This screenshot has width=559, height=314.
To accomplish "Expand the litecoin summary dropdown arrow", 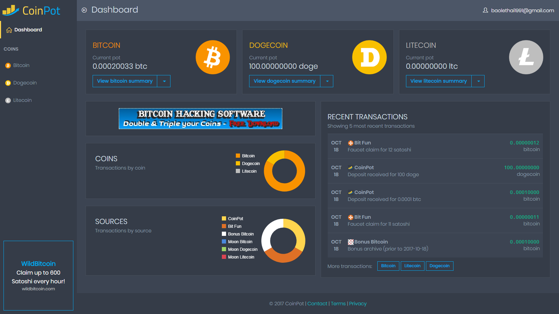I will point(478,81).
